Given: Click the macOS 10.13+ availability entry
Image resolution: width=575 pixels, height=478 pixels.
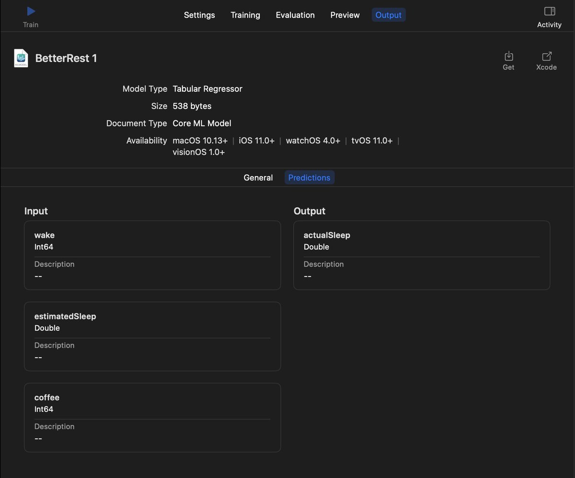Looking at the screenshot, I should tap(200, 141).
